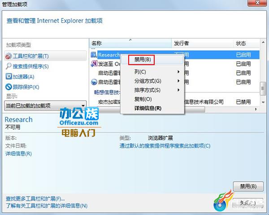Sort by the 发行者 column header

coord(203,43)
